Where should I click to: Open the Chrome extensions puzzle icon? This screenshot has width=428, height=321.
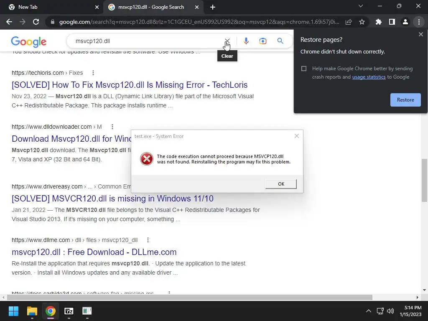click(378, 22)
